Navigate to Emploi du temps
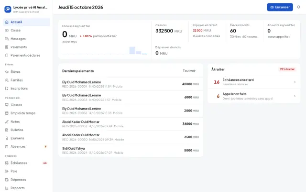306x192 pixels. [26, 113]
